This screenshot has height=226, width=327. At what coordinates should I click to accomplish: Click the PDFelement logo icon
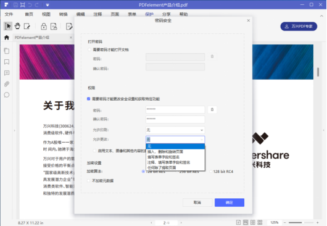click(6, 4)
